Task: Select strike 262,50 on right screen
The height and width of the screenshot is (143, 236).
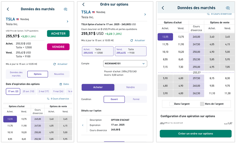Action: 196,93
